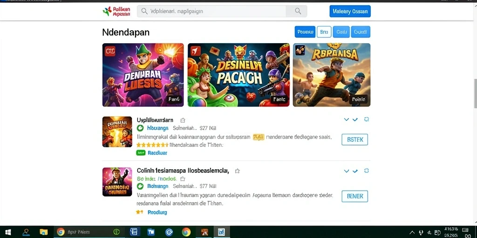
Task: Click the two-star rating next to 'Rcodiurg'
Action: [x=140, y=212]
